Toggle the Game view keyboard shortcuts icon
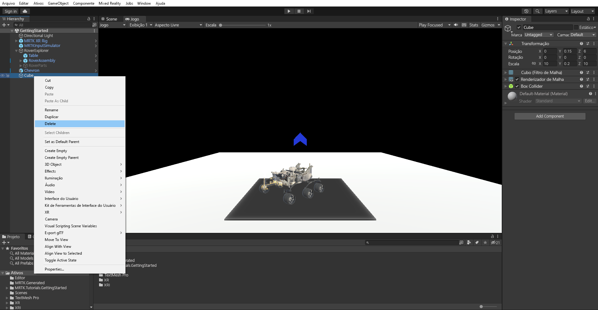Viewport: 598px width, 310px height. [x=464, y=25]
